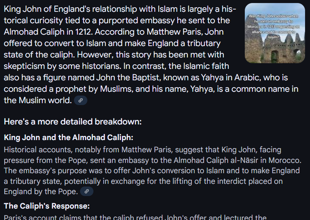
Task: Open the source link chip after 'by the Pope.'
Action: [87, 191]
